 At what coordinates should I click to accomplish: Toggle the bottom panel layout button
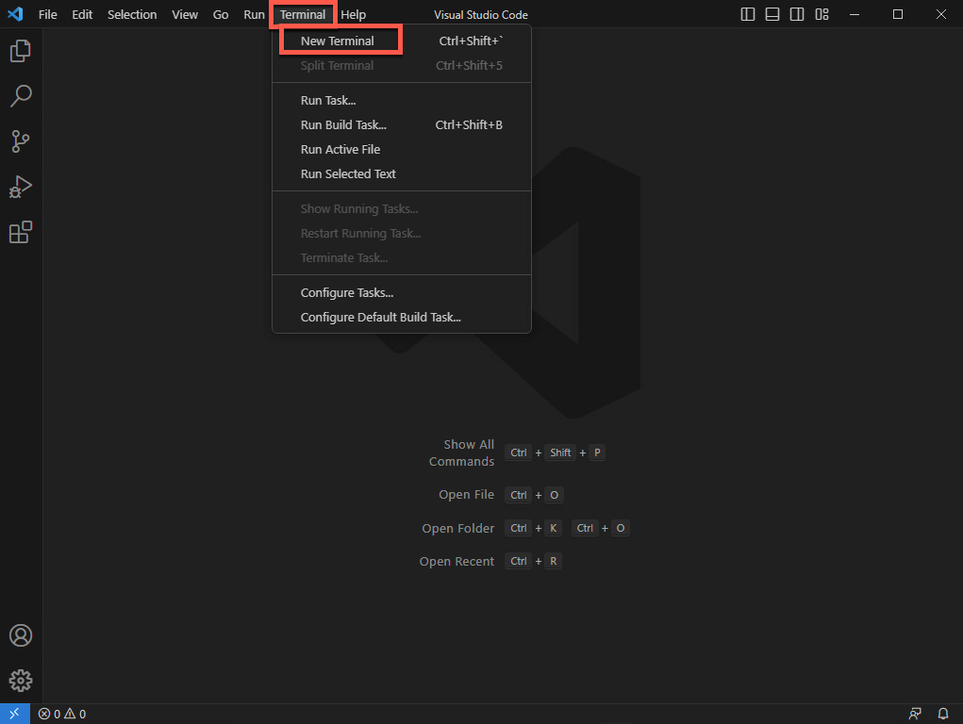[x=772, y=14]
